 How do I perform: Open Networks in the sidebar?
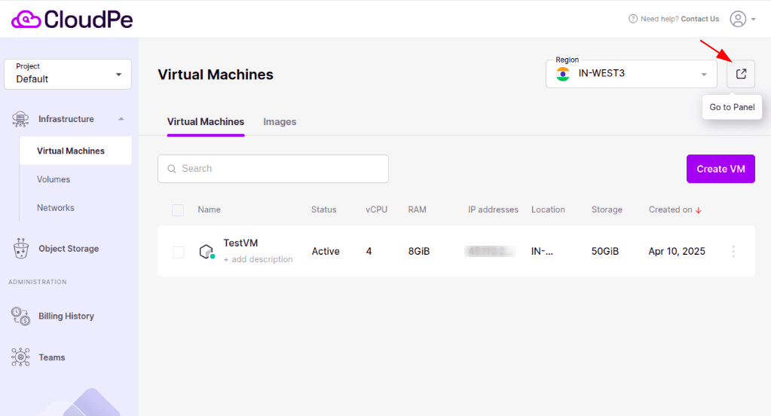pyautogui.click(x=56, y=207)
